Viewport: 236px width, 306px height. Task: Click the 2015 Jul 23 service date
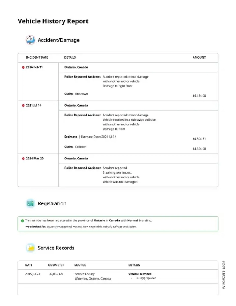click(33, 274)
